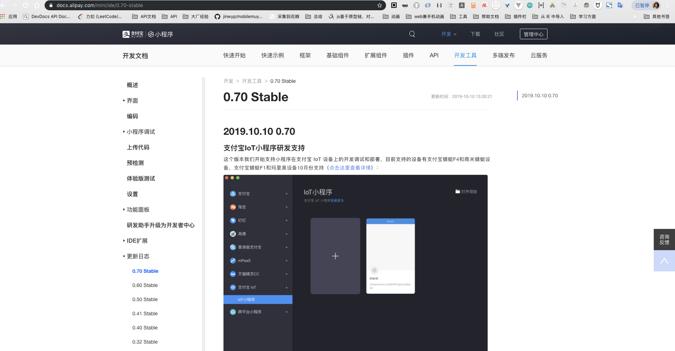The height and width of the screenshot is (351, 675).
Task: Open 0.41 Stable in the changelog list
Action: tap(145, 313)
